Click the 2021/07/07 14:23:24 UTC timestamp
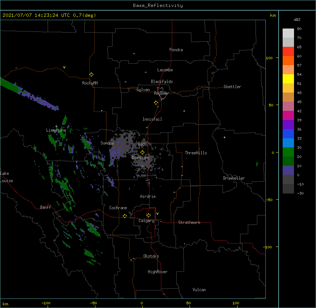Viewport: 316px width, 308px height. [x=36, y=15]
